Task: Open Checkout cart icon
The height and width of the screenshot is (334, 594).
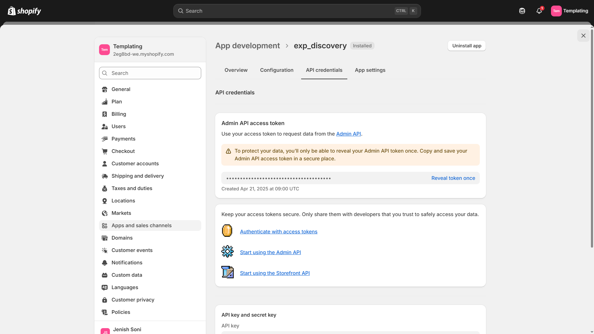Action: click(x=105, y=151)
